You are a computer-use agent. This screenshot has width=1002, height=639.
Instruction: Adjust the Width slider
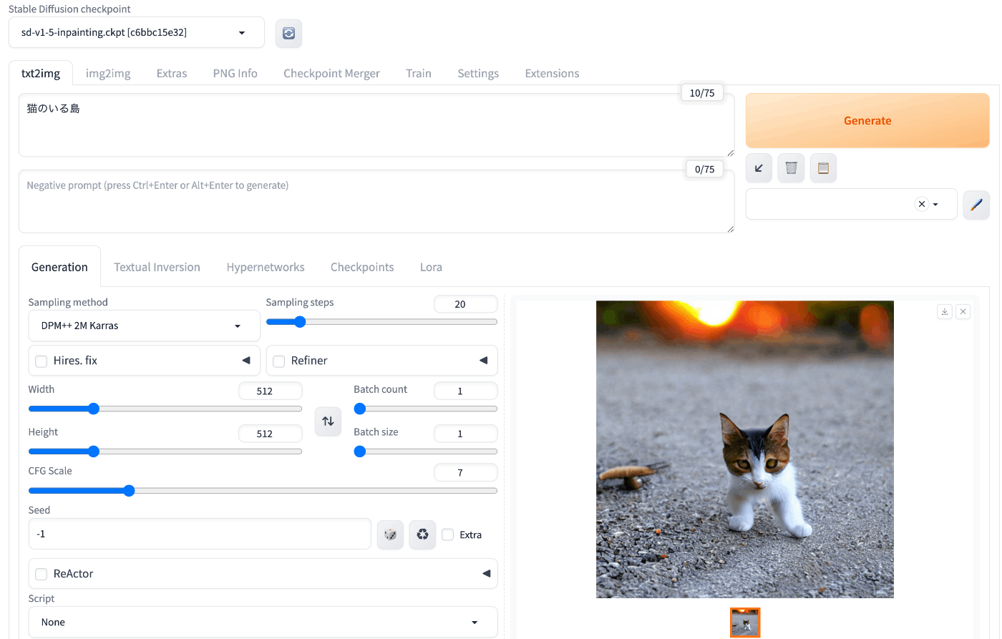(x=165, y=409)
